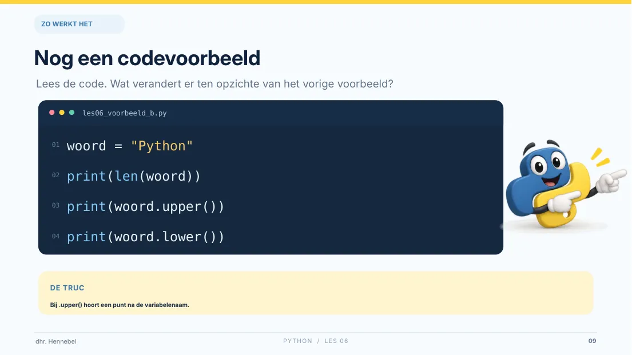
Task: Click the tip text about .upper()
Action: [120, 305]
